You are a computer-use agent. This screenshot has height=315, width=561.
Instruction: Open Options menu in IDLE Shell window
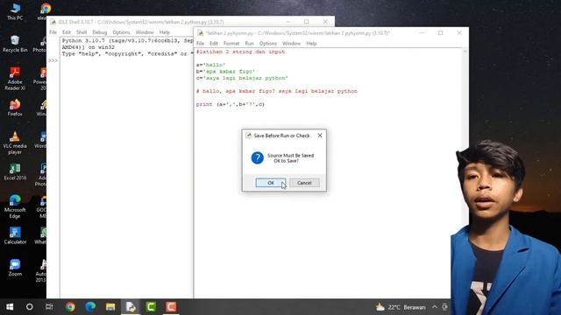pos(121,32)
